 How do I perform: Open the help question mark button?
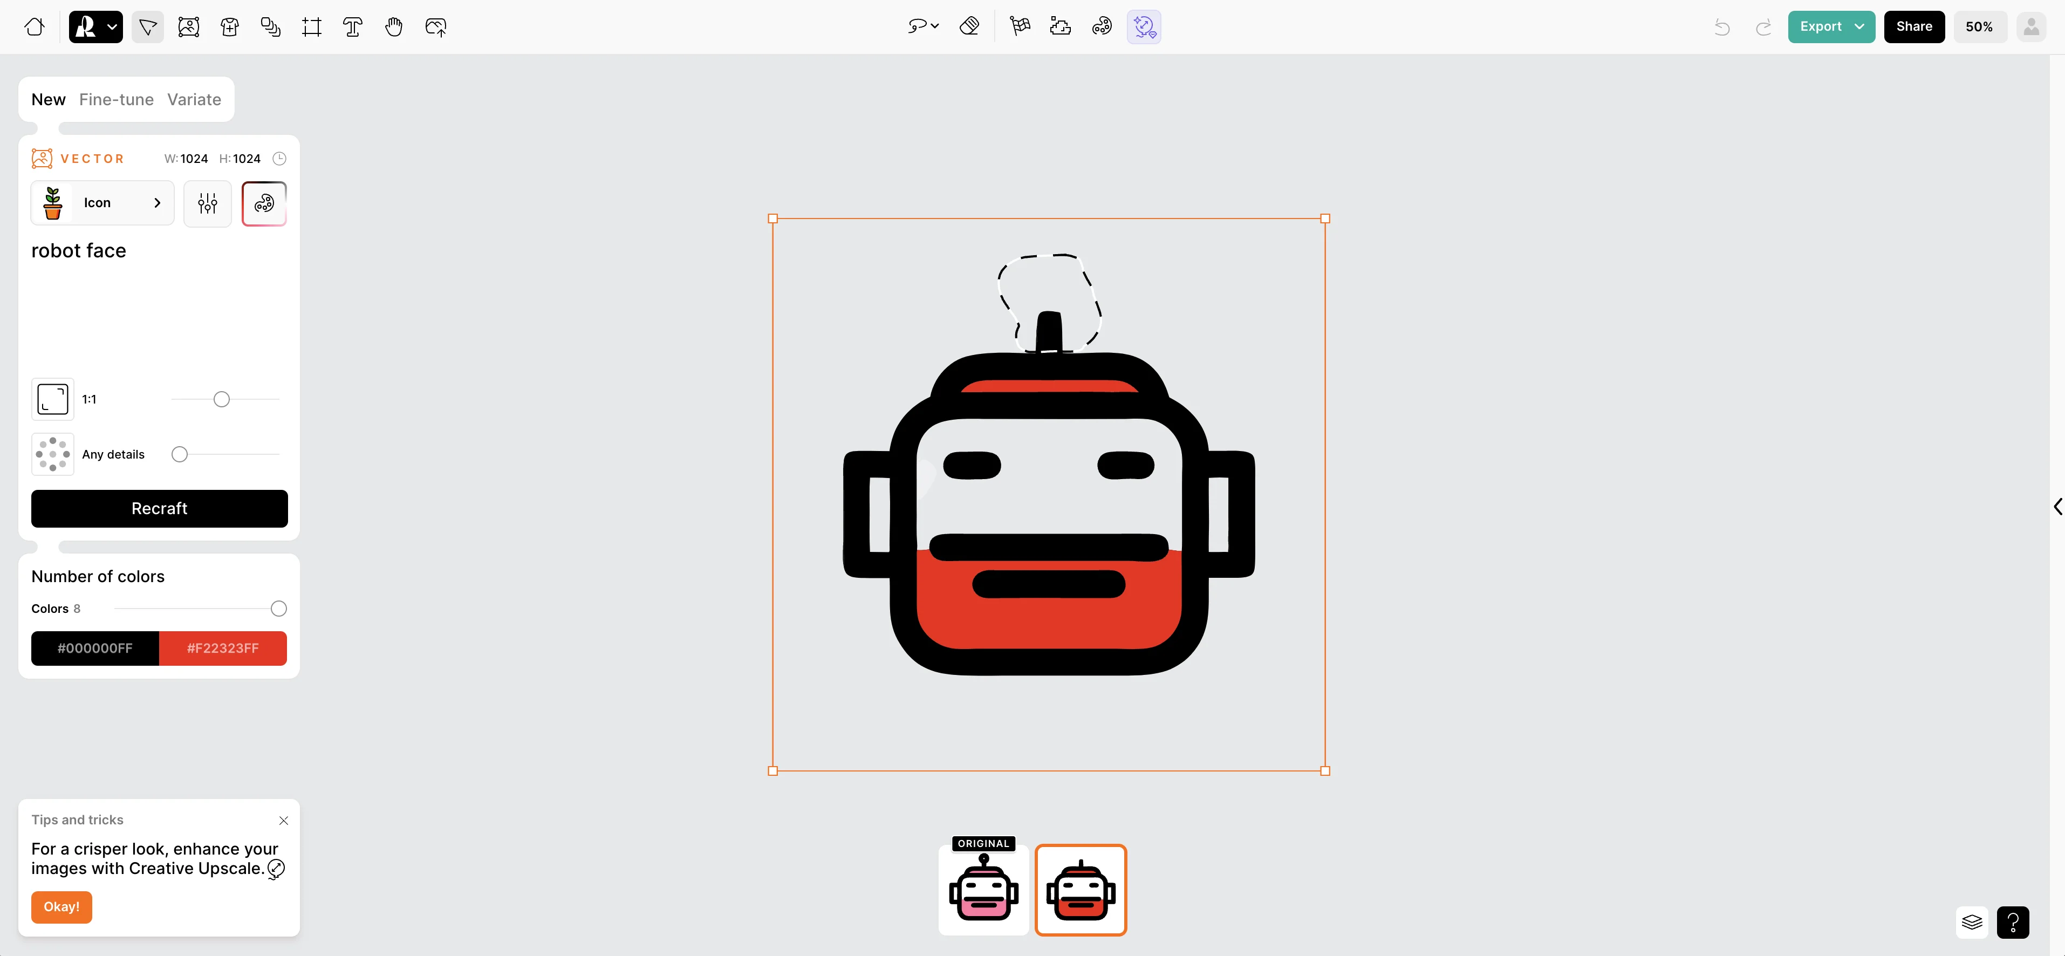point(2012,923)
